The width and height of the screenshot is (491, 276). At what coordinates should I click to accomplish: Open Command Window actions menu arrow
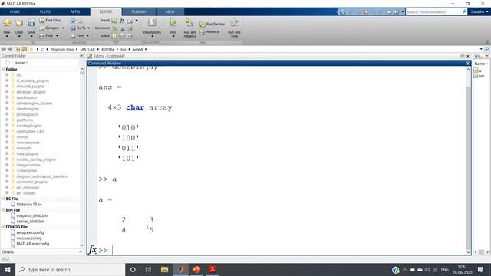point(468,63)
